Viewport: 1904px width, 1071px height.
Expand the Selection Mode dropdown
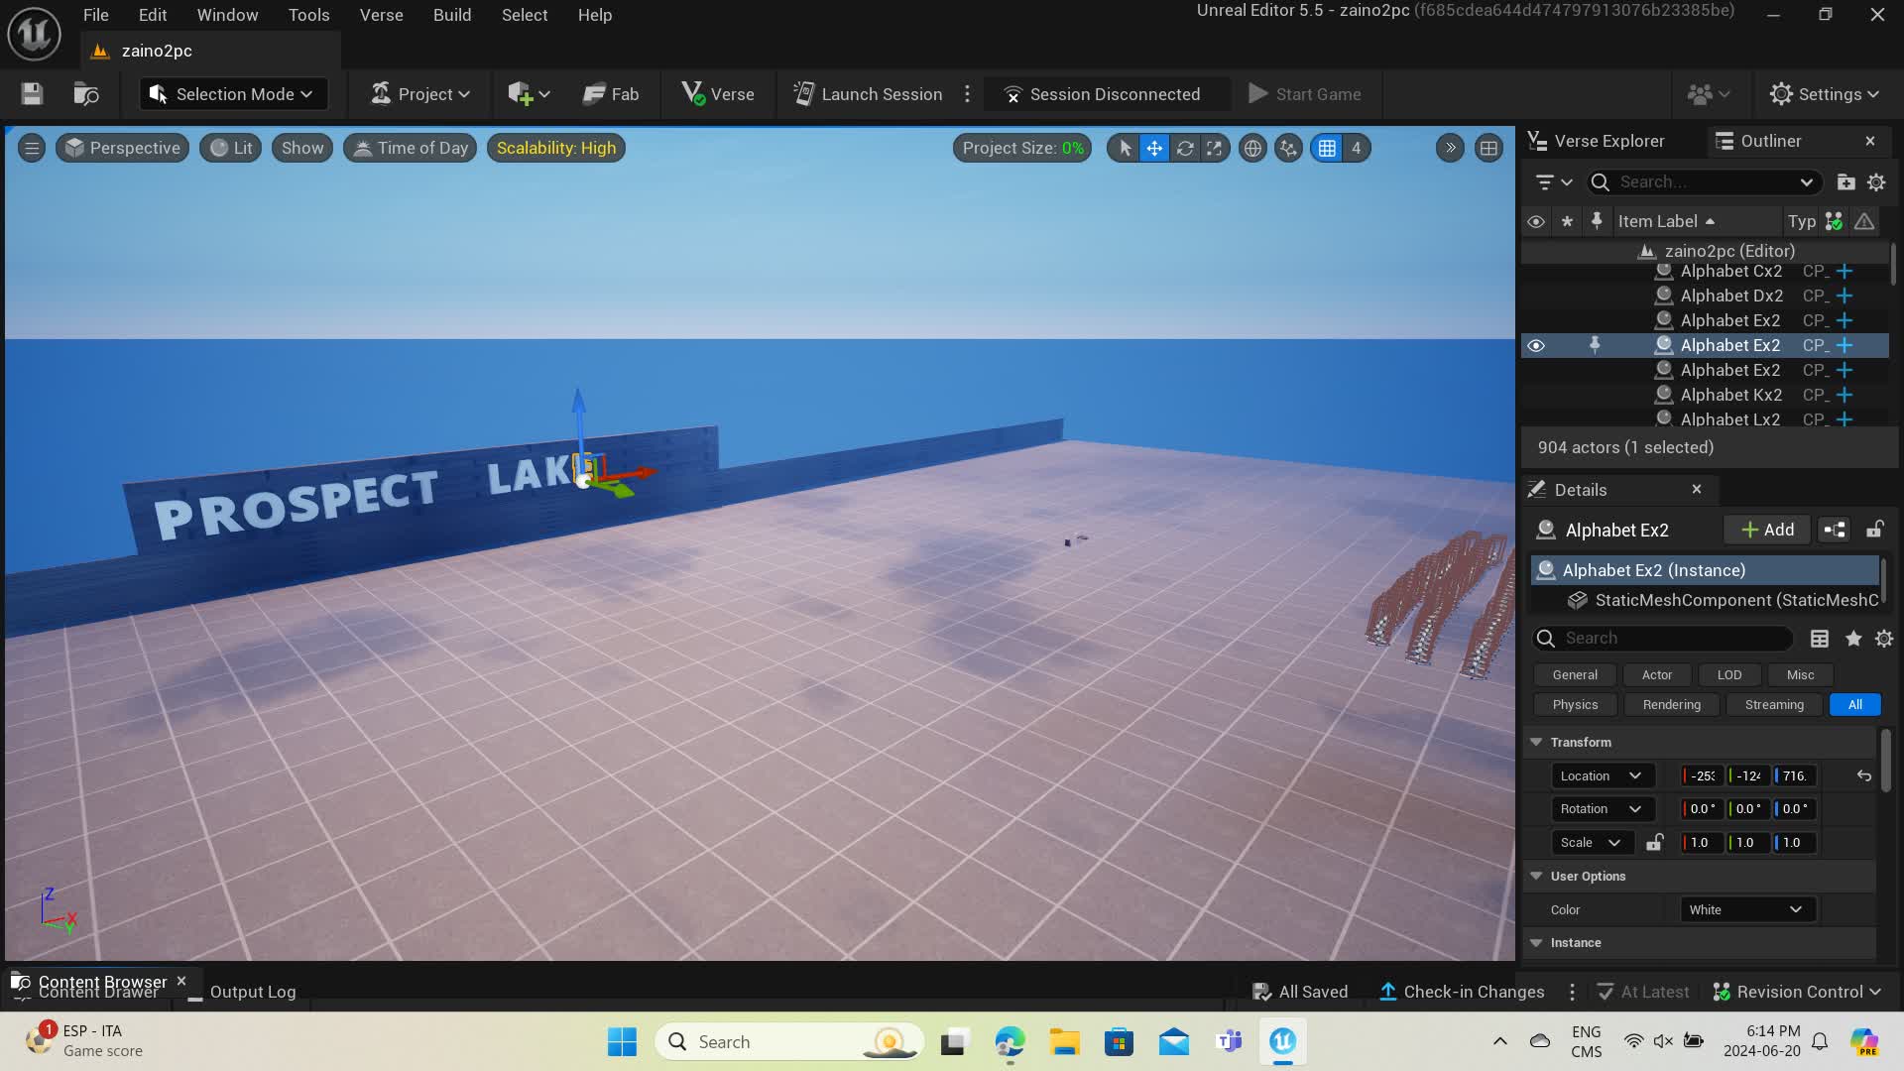click(x=233, y=94)
